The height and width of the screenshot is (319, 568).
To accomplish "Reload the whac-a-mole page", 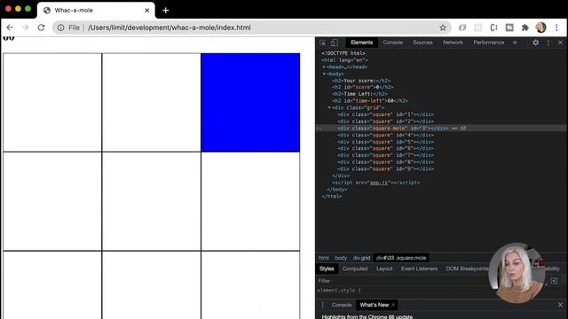I will point(41,27).
